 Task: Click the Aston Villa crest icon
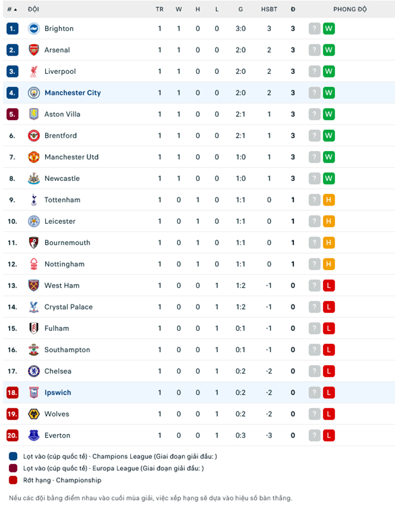click(33, 114)
